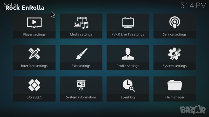Screen dimensions: 209x117
Task: Select the "PVR & Live TV settings" label
Action: (x=128, y=34)
